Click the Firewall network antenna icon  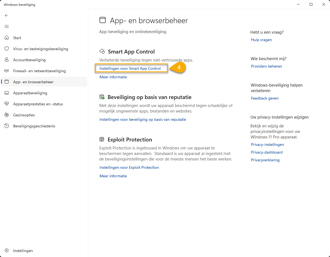click(7, 71)
